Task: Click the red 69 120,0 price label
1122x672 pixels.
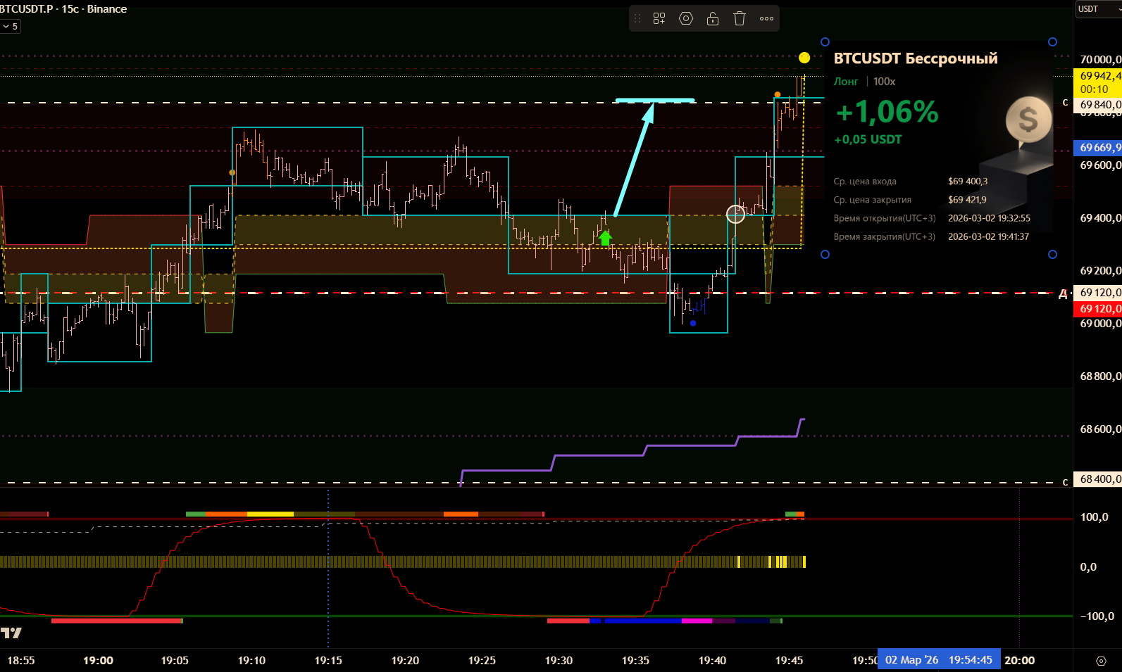Action: click(1099, 309)
